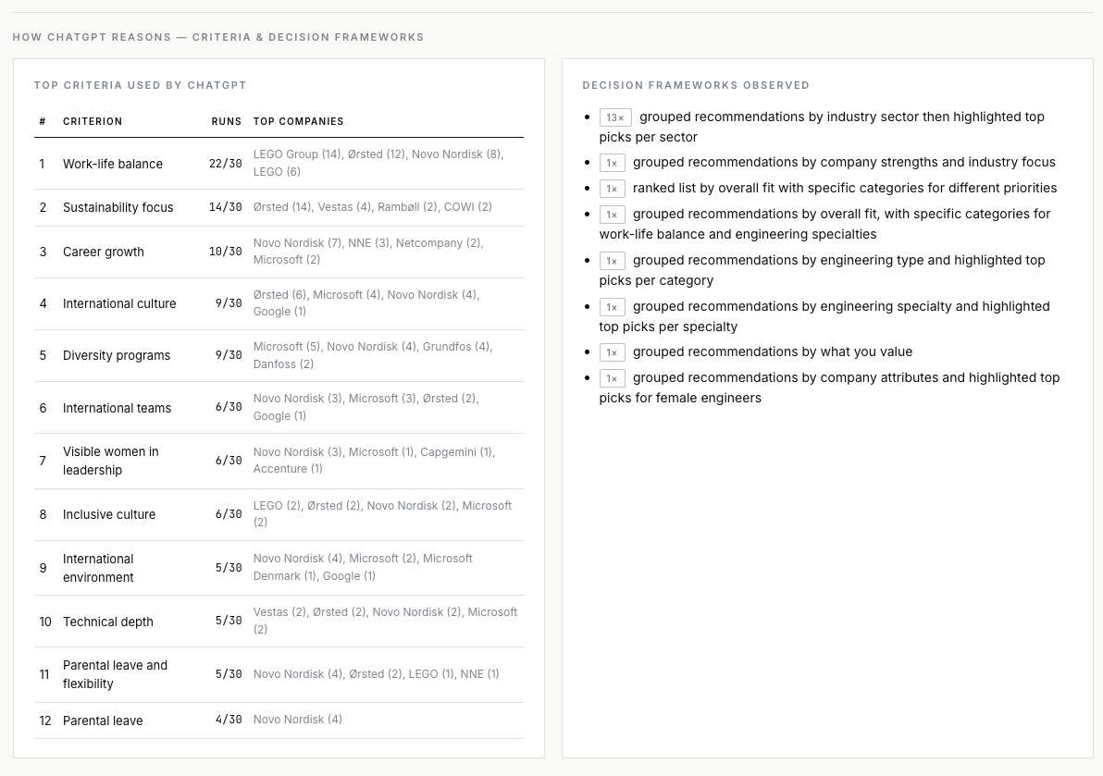This screenshot has height=776, width=1103.
Task: Click the '13×' frequency badge
Action: pos(614,117)
